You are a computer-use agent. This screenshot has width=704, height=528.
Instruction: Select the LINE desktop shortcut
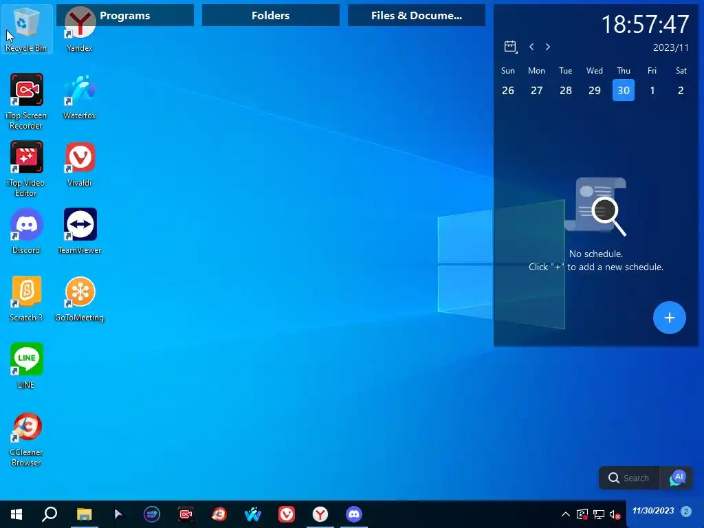coord(26,366)
